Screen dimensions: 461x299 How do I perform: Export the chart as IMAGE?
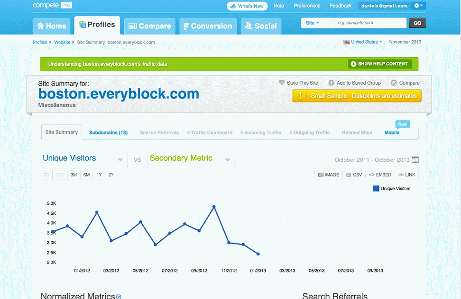(x=328, y=175)
